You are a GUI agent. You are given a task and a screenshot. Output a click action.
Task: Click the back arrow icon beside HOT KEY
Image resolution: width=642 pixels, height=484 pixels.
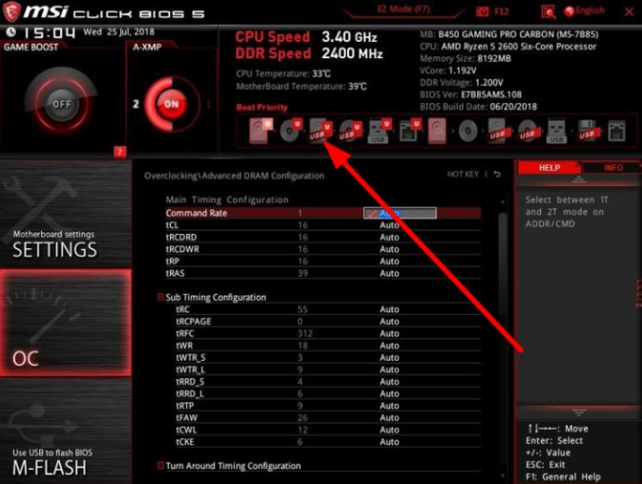(x=497, y=174)
